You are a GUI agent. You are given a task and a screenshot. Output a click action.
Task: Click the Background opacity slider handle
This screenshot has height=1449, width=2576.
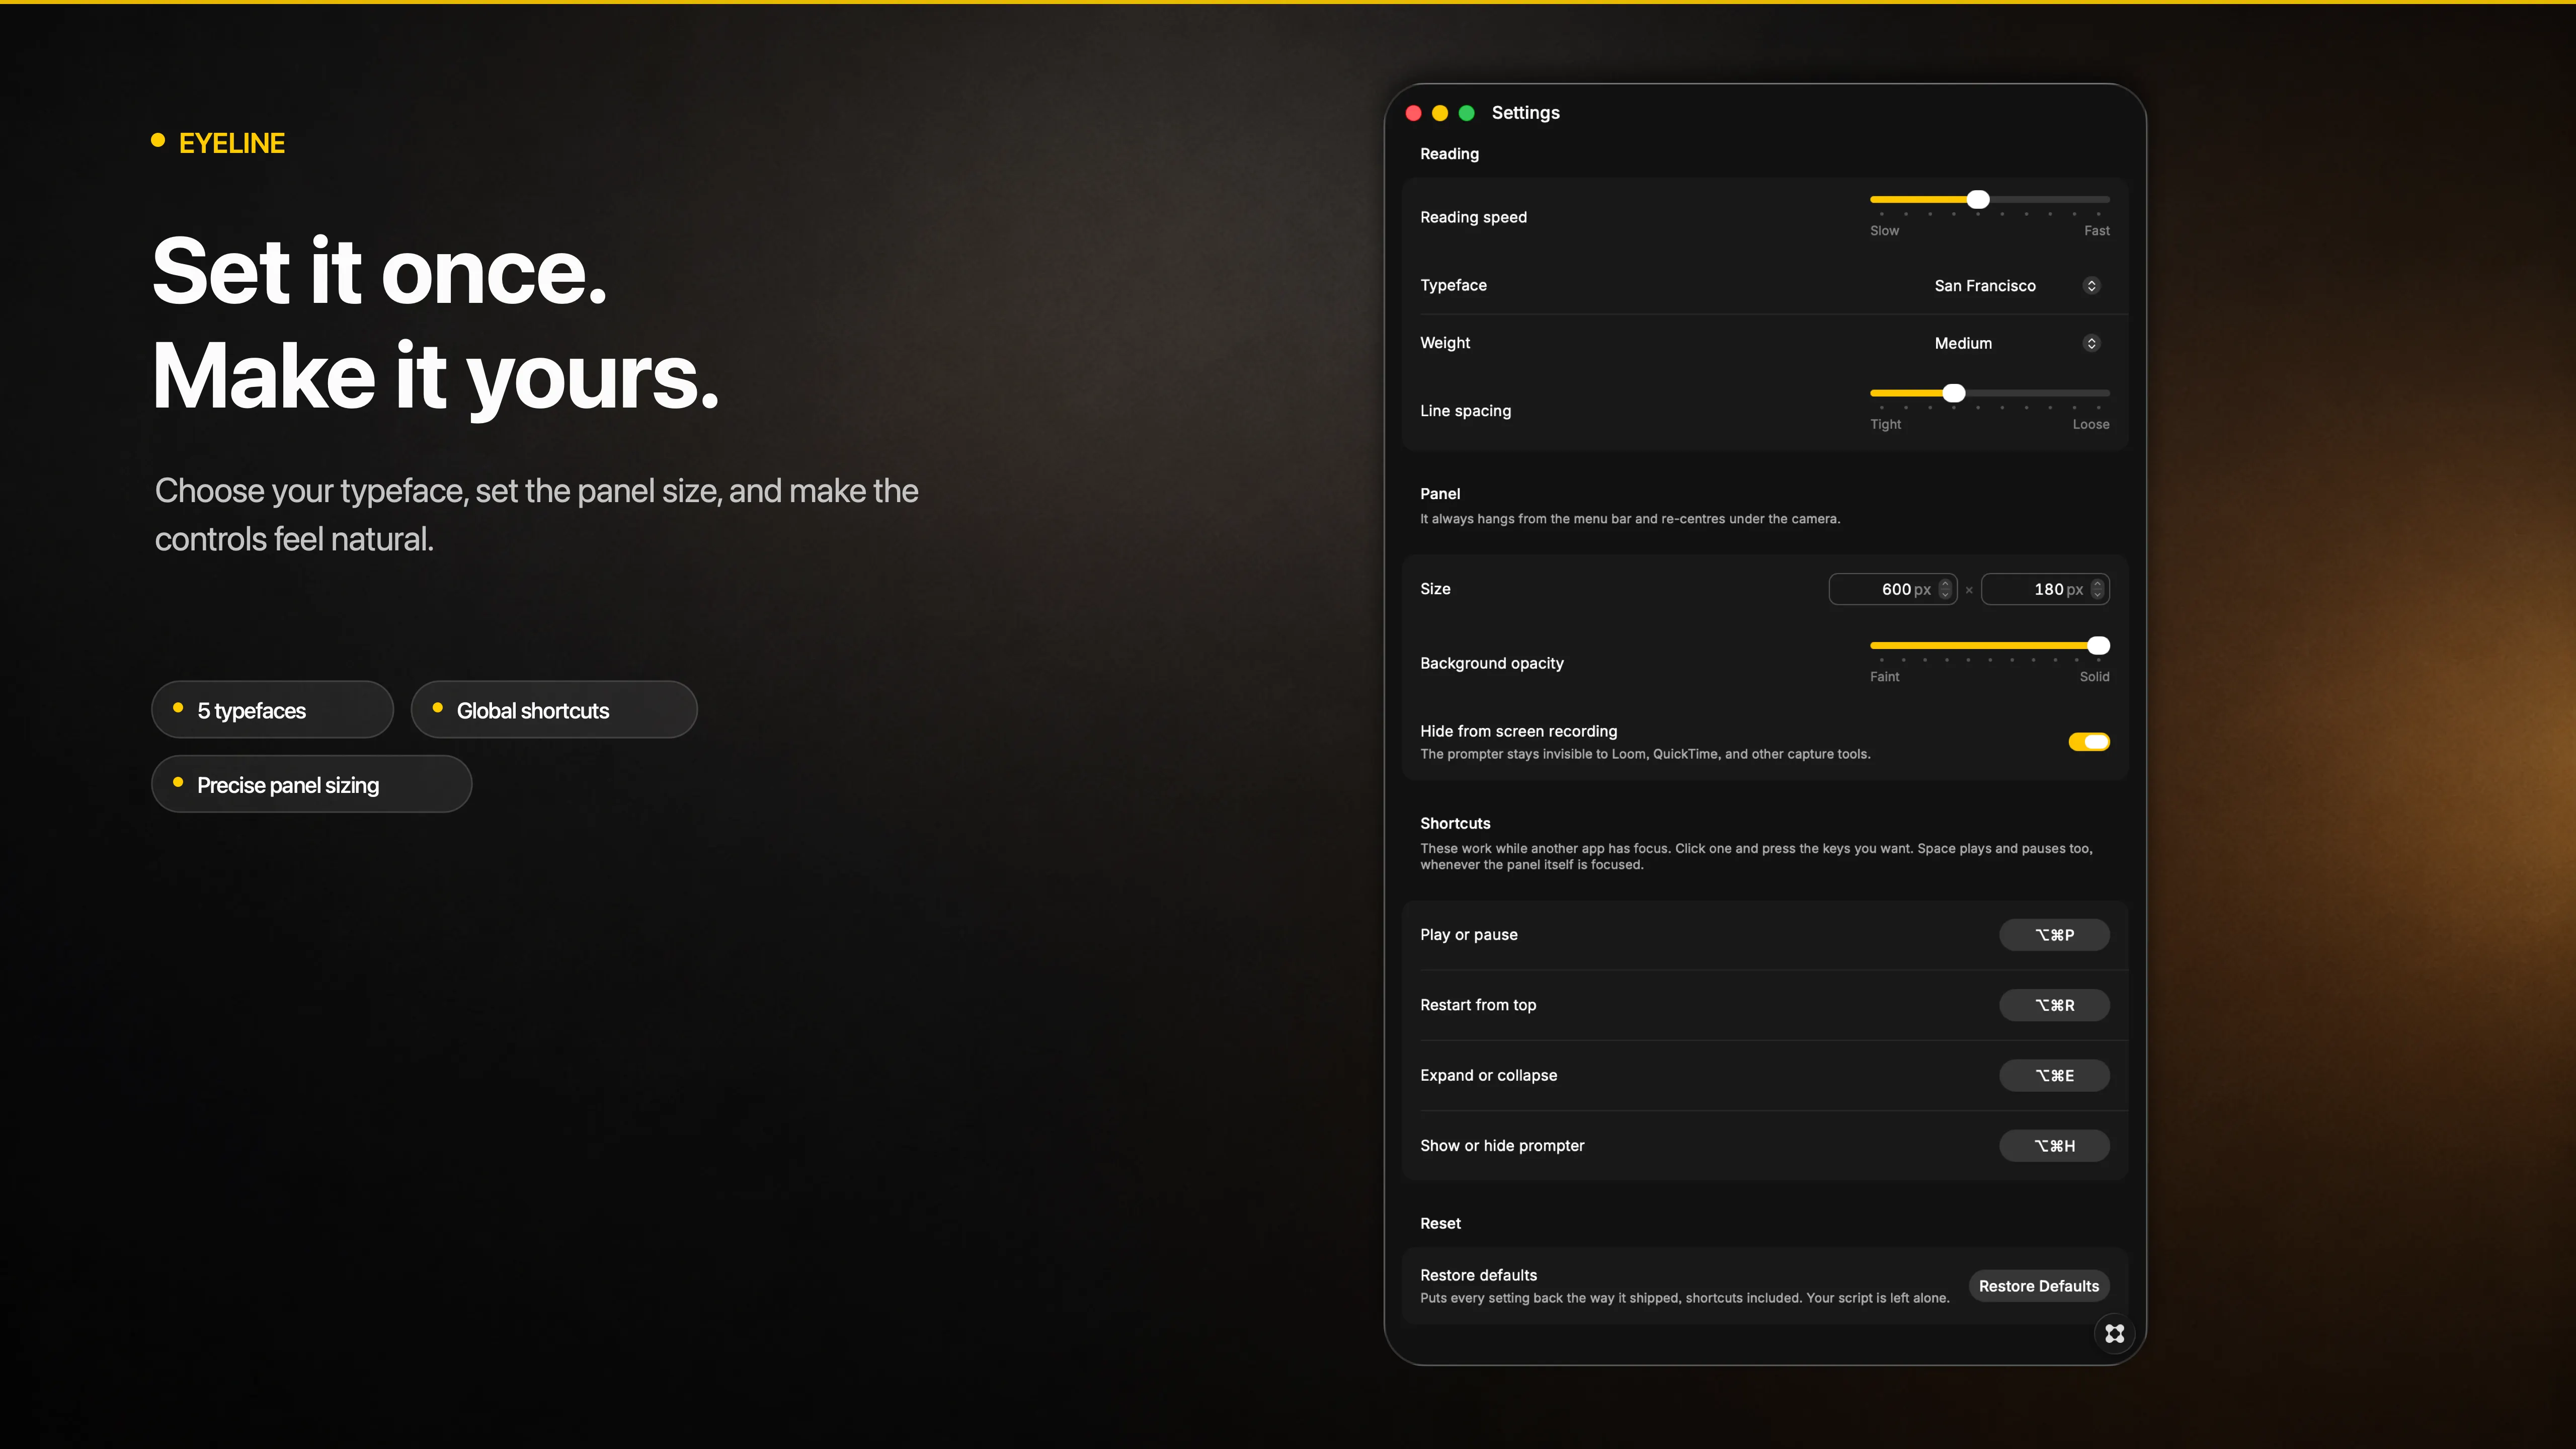(x=2099, y=645)
